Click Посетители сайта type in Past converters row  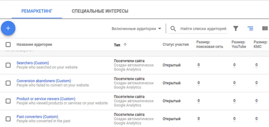129,115
